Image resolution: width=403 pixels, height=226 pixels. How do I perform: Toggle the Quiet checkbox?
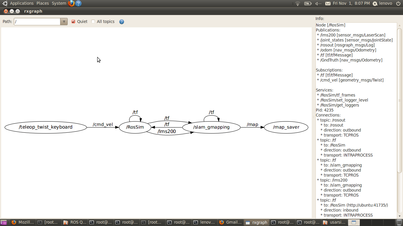tap(74, 21)
